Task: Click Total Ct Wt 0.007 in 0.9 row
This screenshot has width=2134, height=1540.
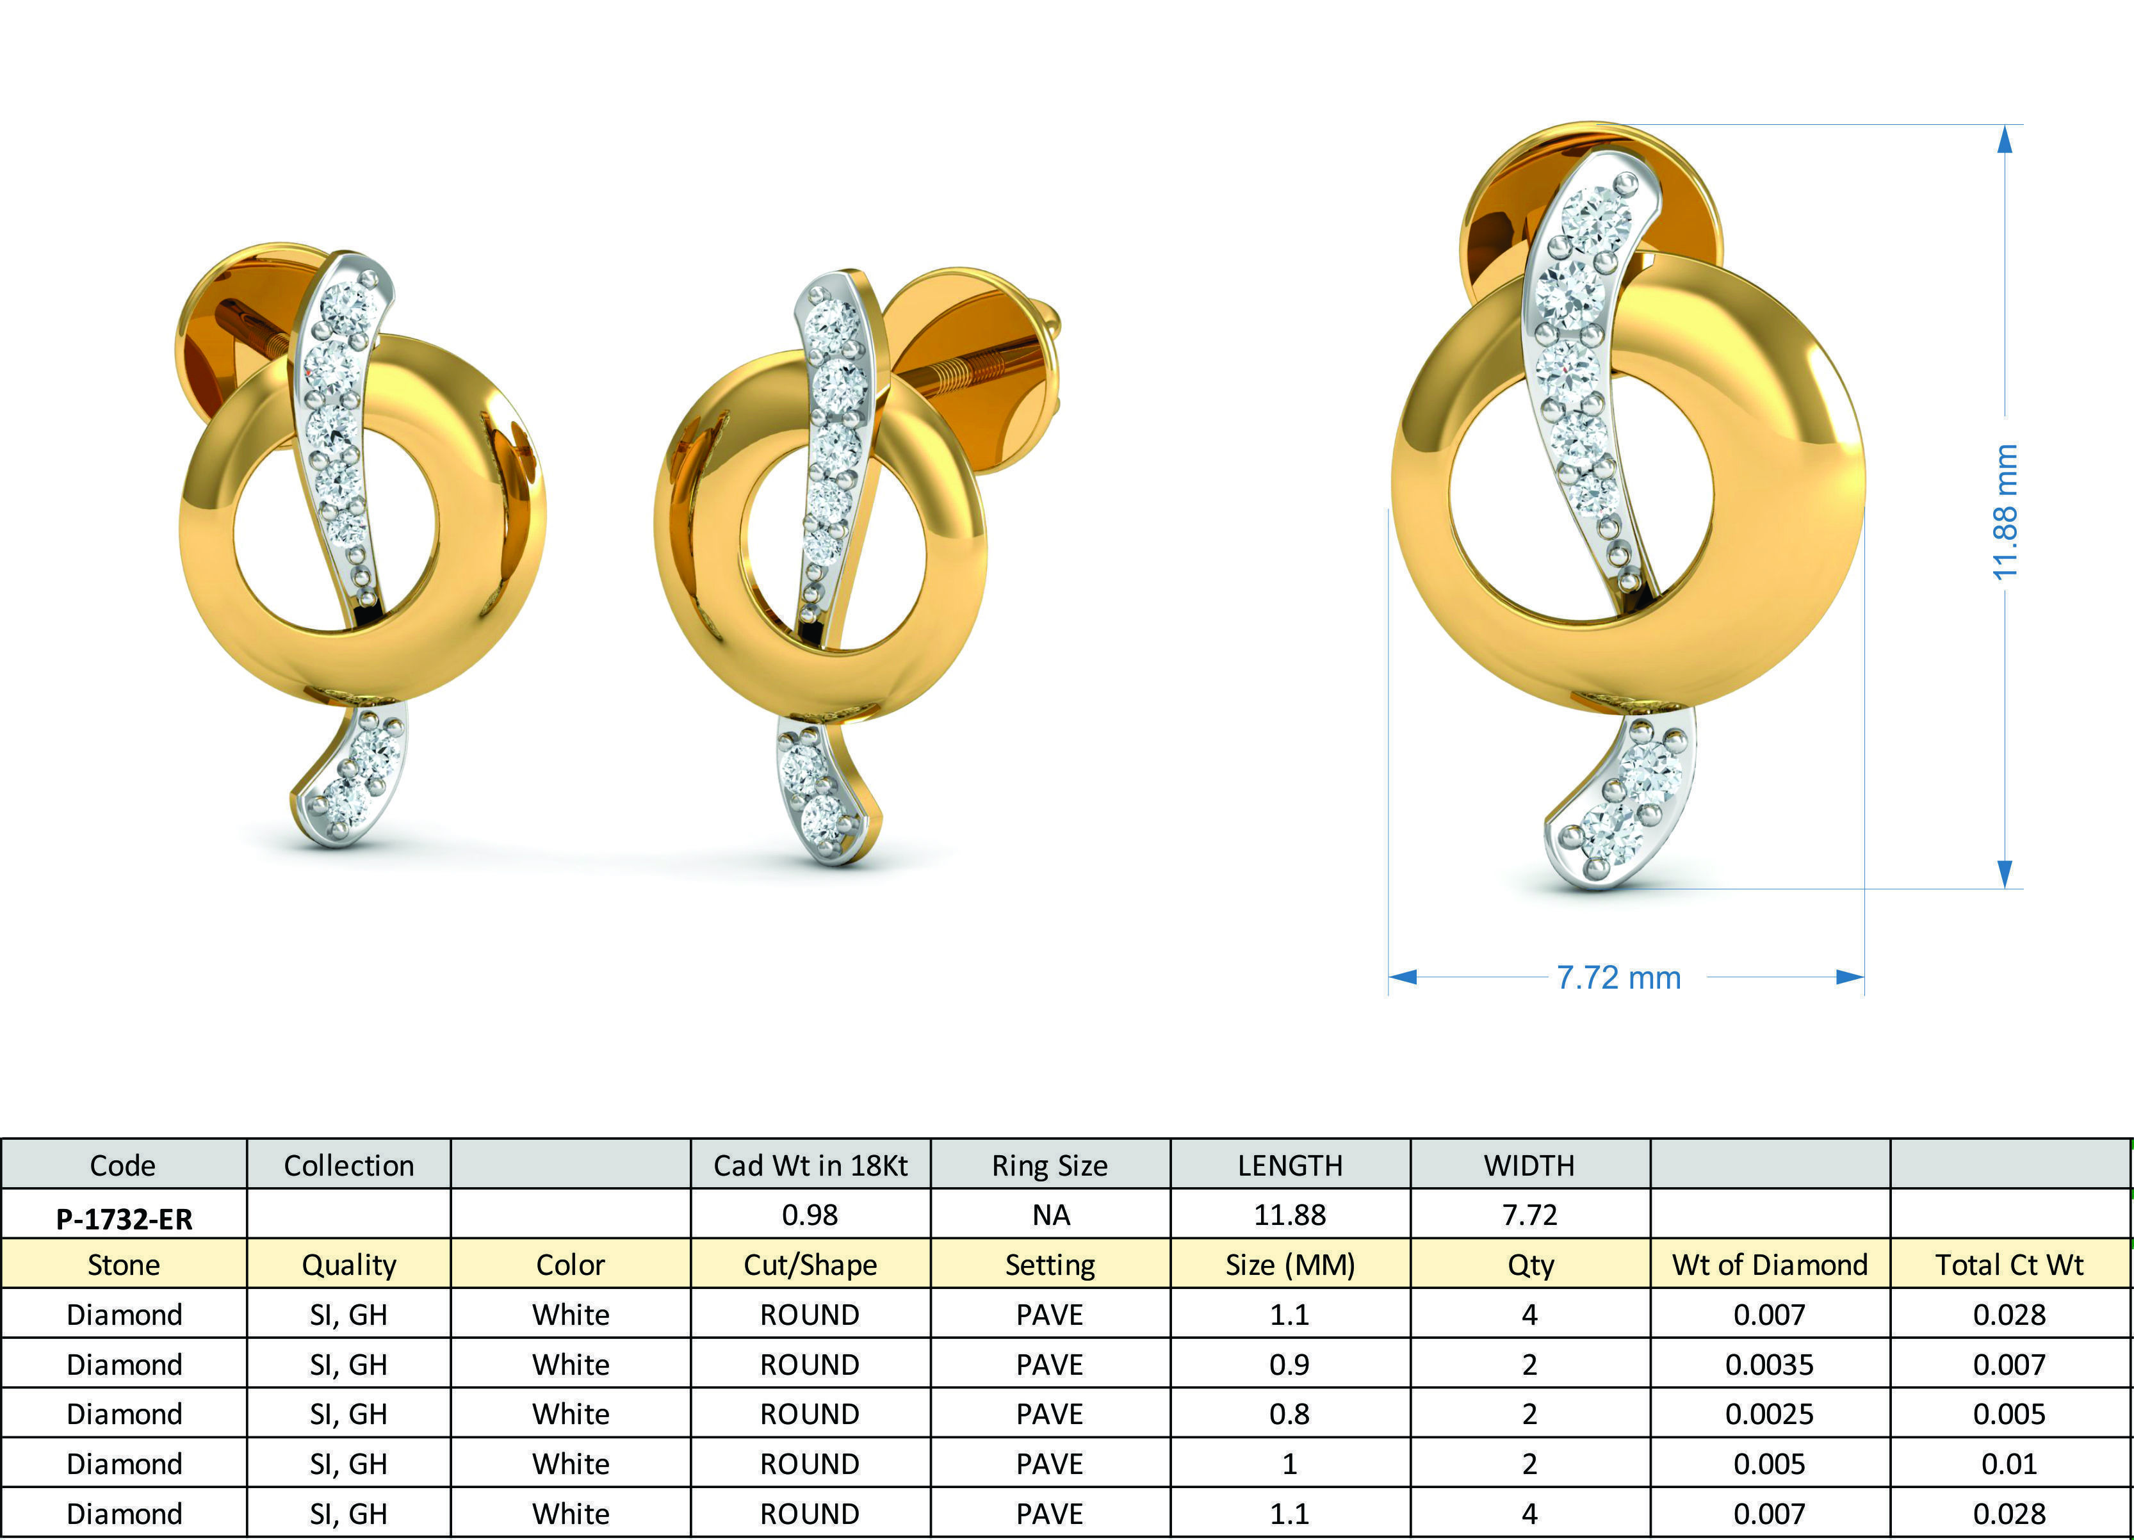Action: point(2010,1364)
